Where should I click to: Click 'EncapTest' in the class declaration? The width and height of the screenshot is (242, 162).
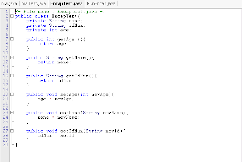pyautogui.click(x=64, y=16)
